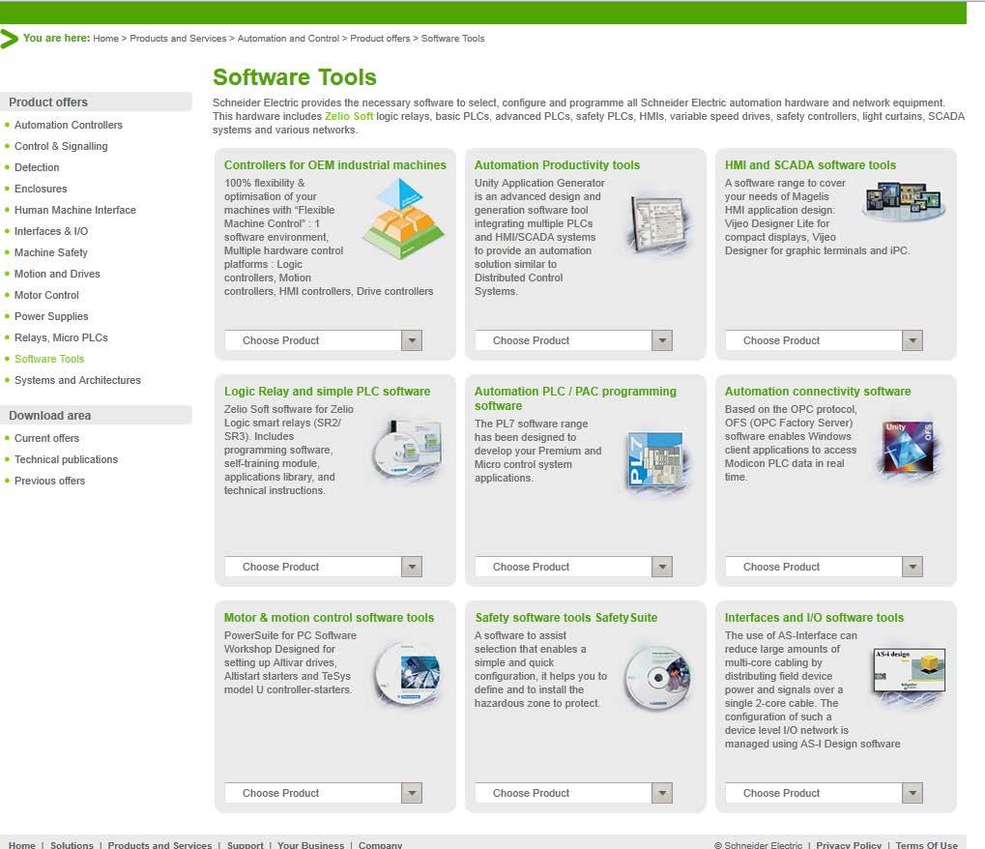Image resolution: width=985 pixels, height=849 pixels.
Task: Click the PowerSuite CD image
Action: [x=408, y=673]
